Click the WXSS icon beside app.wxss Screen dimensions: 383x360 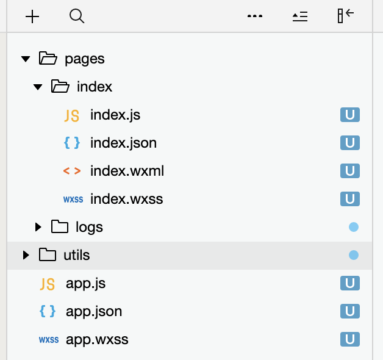pyautogui.click(x=49, y=340)
